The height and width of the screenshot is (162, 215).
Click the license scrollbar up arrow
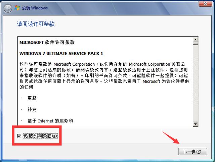coord(196,40)
